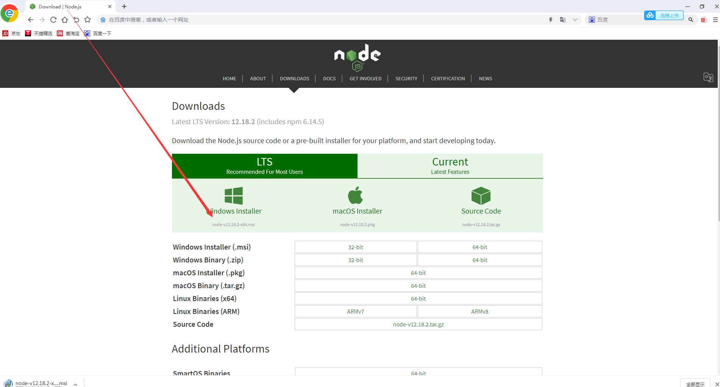
Task: Click the Source Code cube icon
Action: 481,195
